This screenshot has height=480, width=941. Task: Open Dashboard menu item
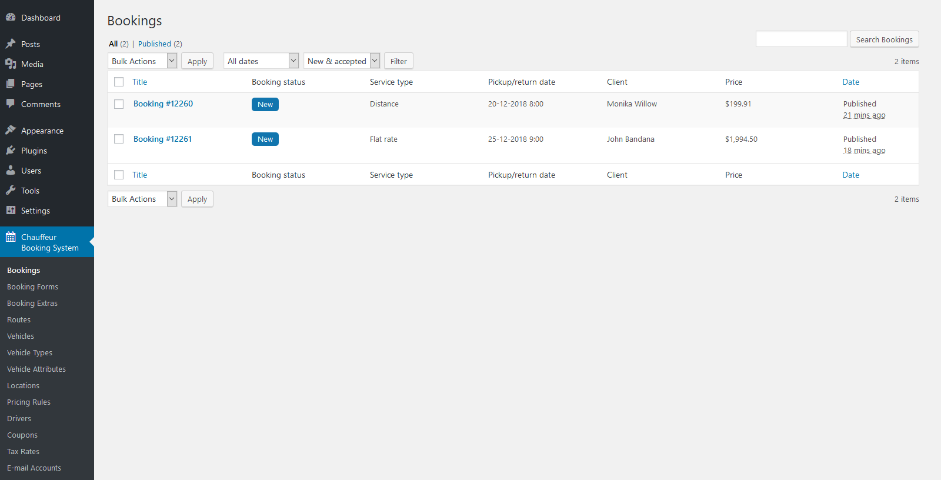[x=47, y=18]
